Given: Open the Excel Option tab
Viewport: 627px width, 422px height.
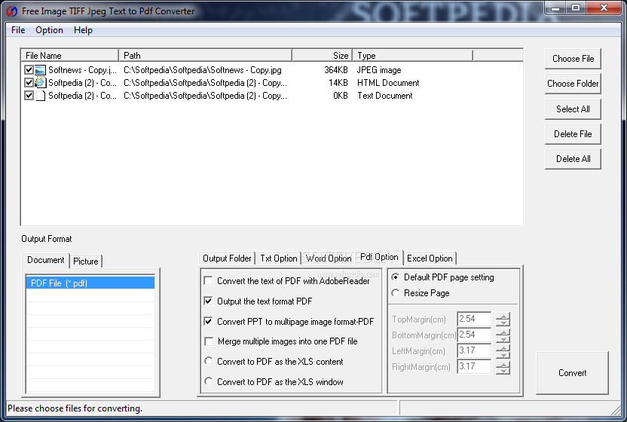Looking at the screenshot, I should (x=430, y=258).
